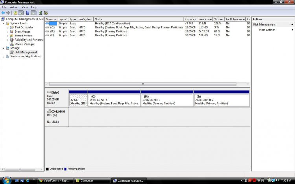Click the System Tools icon in tree
The width and height of the screenshot is (295, 184).
[7, 23]
